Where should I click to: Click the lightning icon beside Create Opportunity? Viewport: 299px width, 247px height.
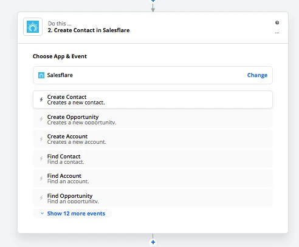(41, 119)
